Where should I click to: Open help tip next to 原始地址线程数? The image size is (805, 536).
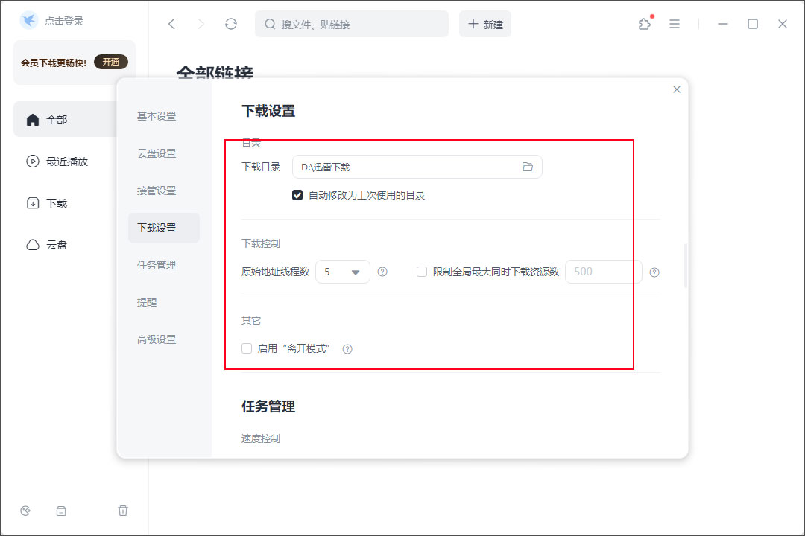pyautogui.click(x=382, y=272)
